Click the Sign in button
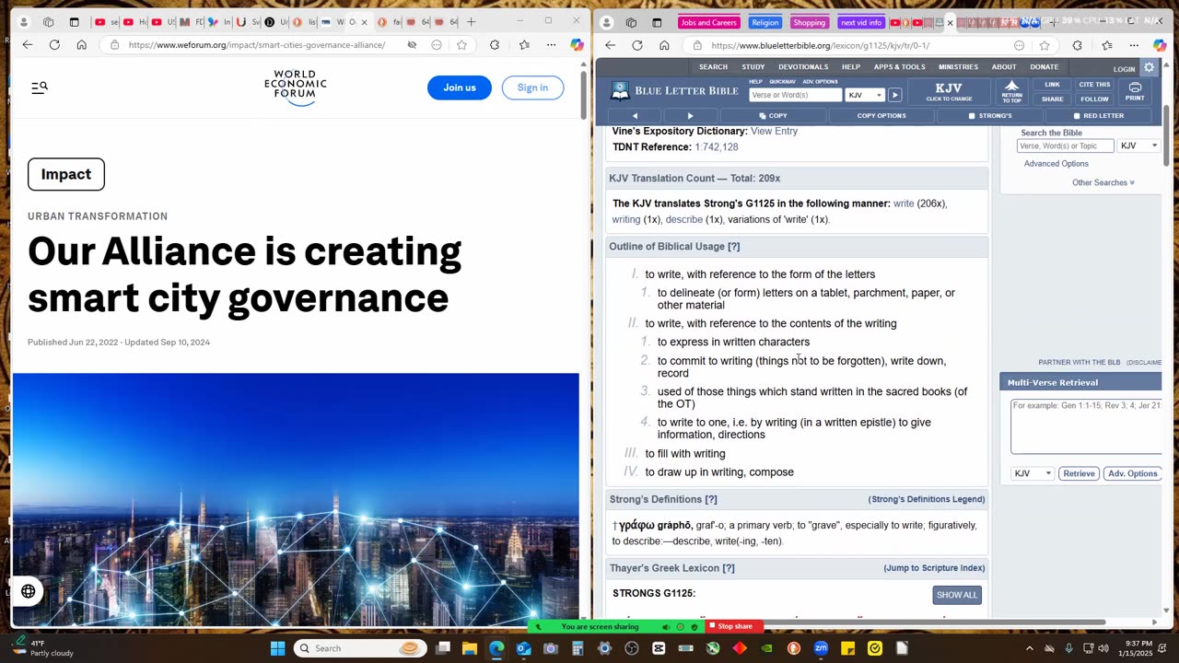 point(532,87)
